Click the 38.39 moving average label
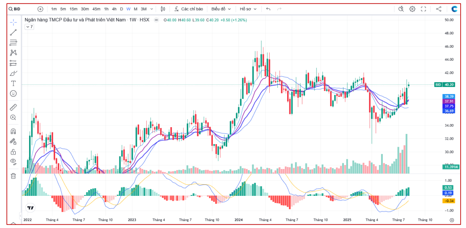The height and width of the screenshot is (228, 466). (449, 96)
